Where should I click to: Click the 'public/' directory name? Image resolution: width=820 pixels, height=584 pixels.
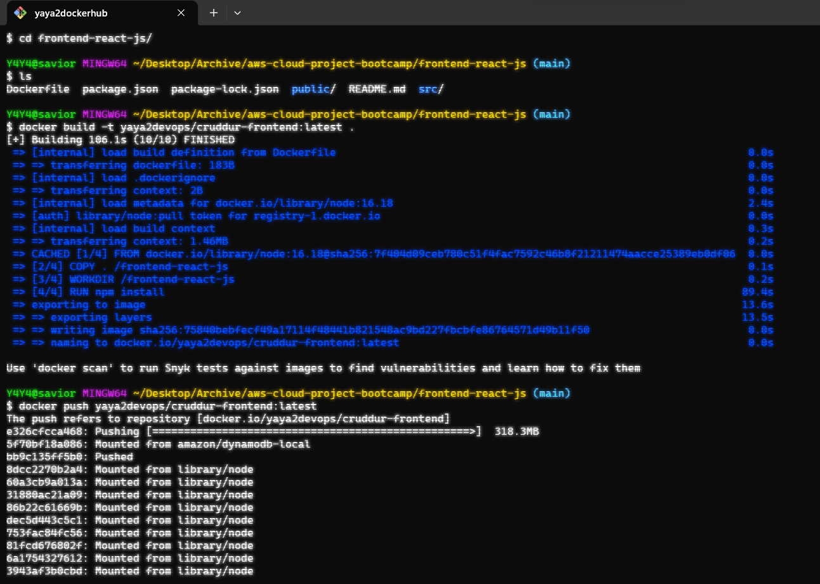tap(314, 89)
